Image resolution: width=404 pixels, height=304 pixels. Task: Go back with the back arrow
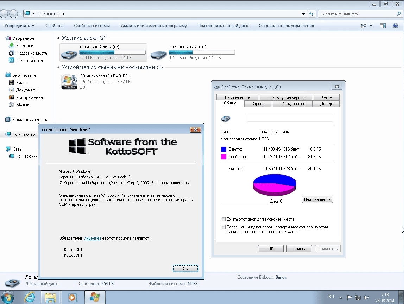click(x=4, y=14)
